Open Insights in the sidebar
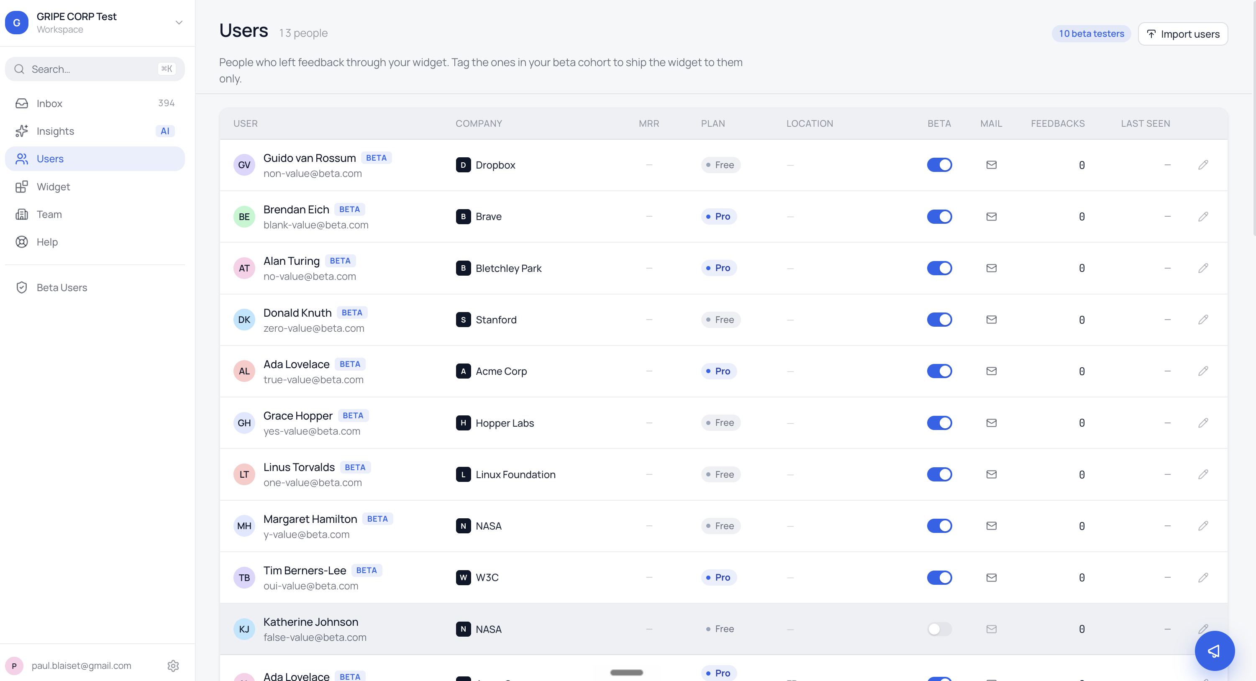The height and width of the screenshot is (681, 1256). coord(95,131)
